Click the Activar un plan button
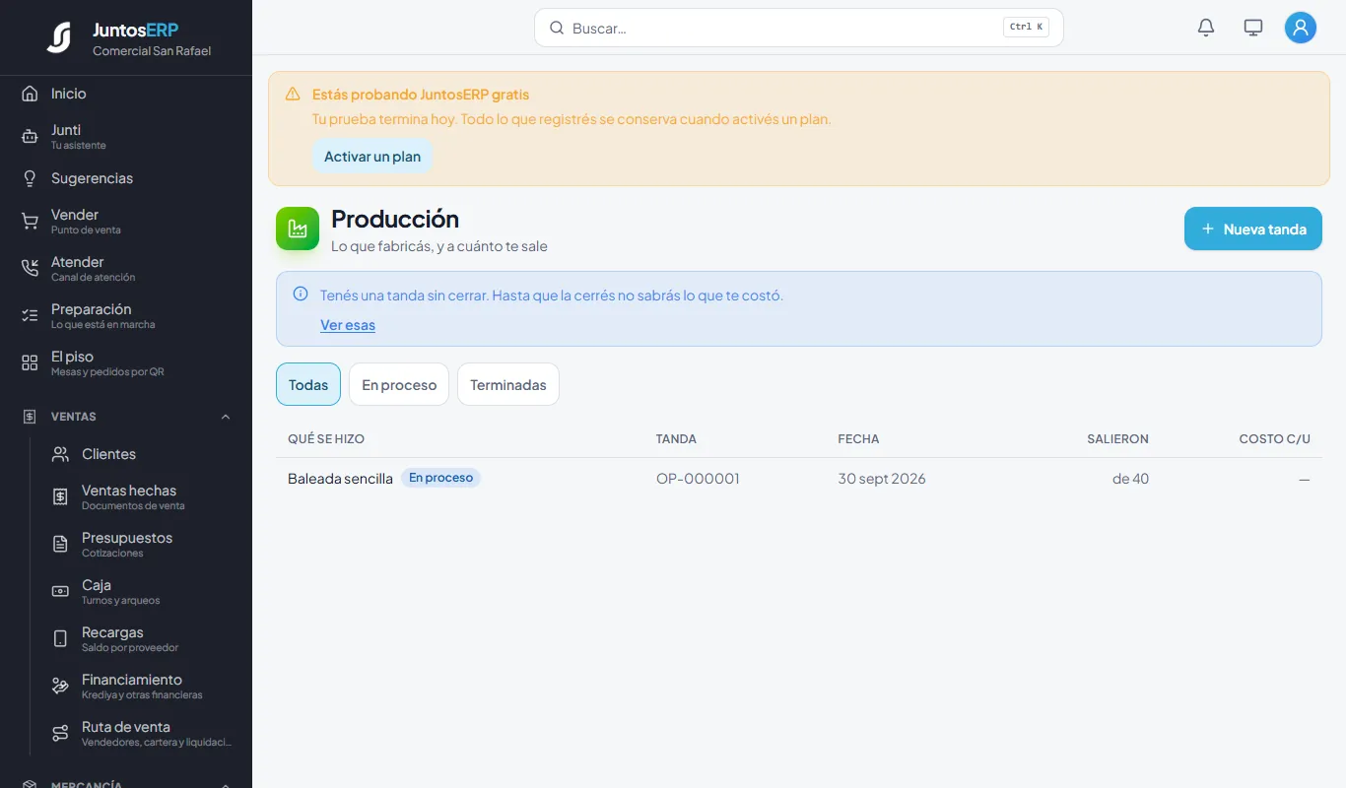The width and height of the screenshot is (1346, 788). click(372, 156)
